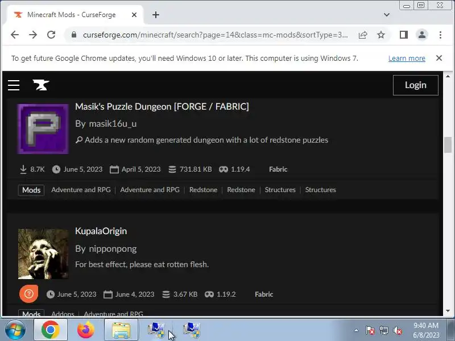The height and width of the screenshot is (341, 455).
Task: Open author nipponpong profile
Action: coord(113,249)
